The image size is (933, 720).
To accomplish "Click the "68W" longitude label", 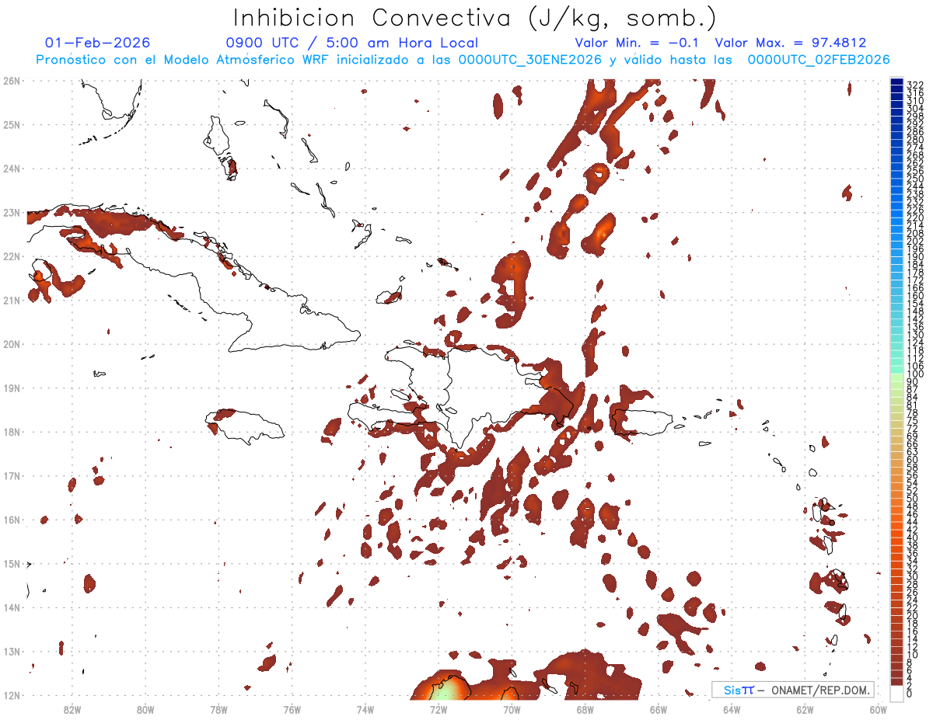I will (585, 709).
